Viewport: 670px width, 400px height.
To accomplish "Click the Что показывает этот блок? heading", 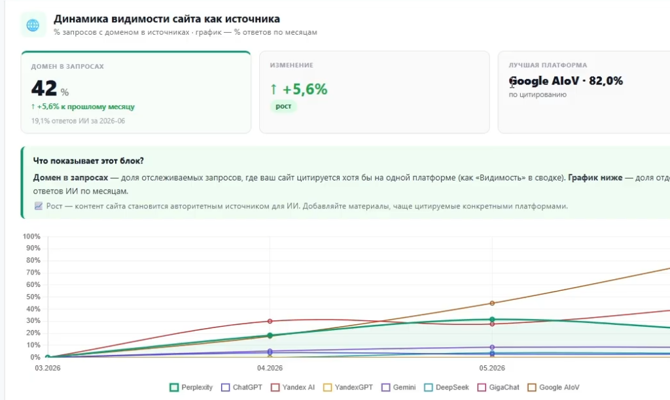I will pos(88,161).
